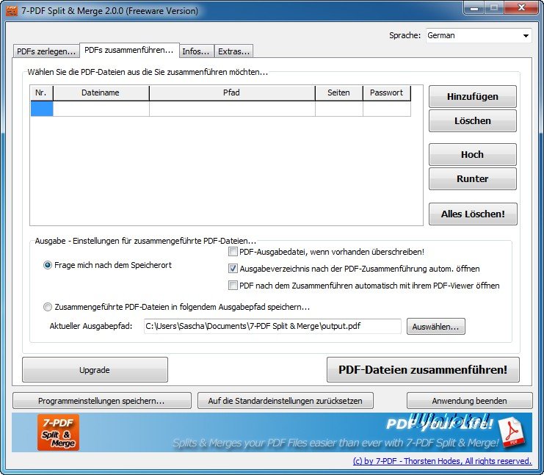Close the 7-PDF window

521,7
